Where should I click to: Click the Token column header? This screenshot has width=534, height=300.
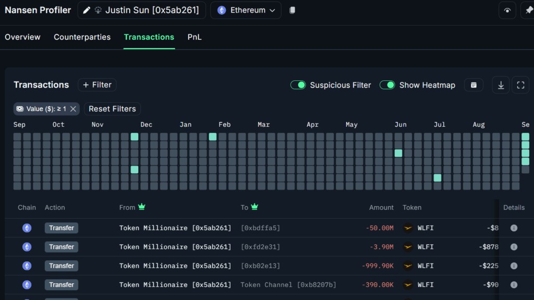[x=412, y=207]
